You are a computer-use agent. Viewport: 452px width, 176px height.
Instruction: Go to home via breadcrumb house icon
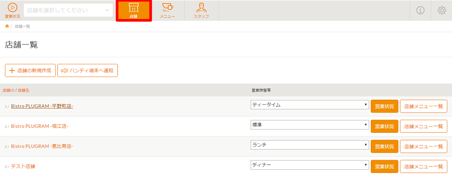pyautogui.click(x=7, y=26)
